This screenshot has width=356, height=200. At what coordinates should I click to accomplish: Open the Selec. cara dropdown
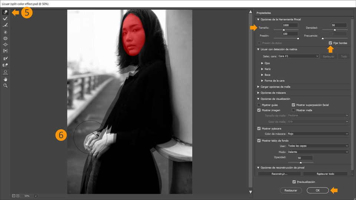[x=298, y=56]
